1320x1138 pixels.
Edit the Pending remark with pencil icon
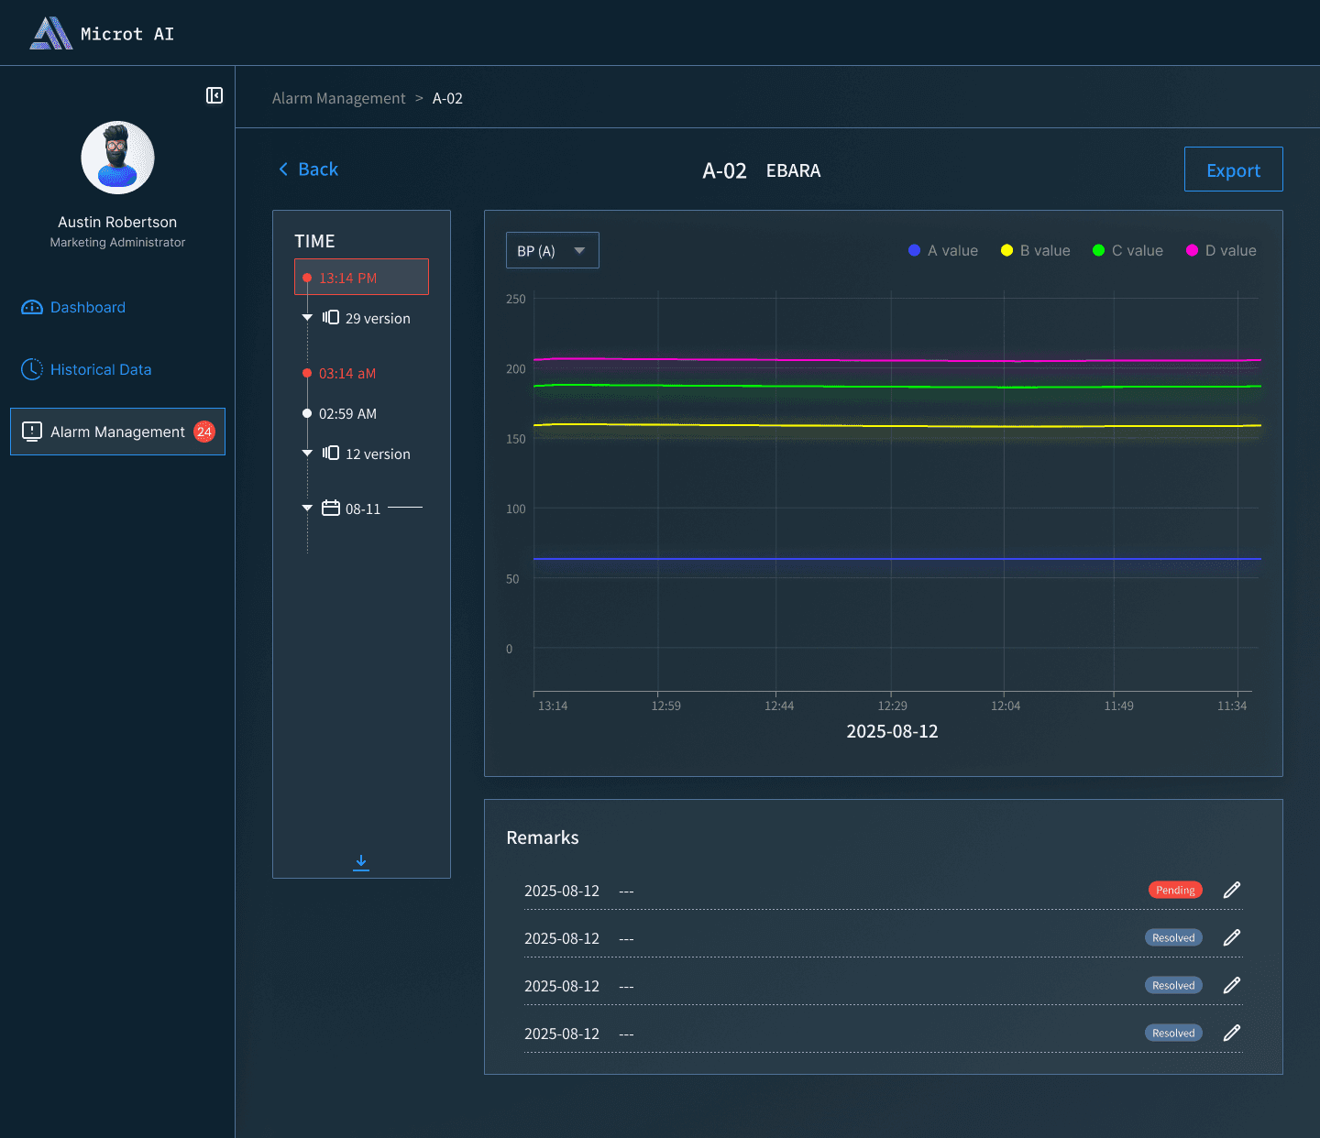1232,890
